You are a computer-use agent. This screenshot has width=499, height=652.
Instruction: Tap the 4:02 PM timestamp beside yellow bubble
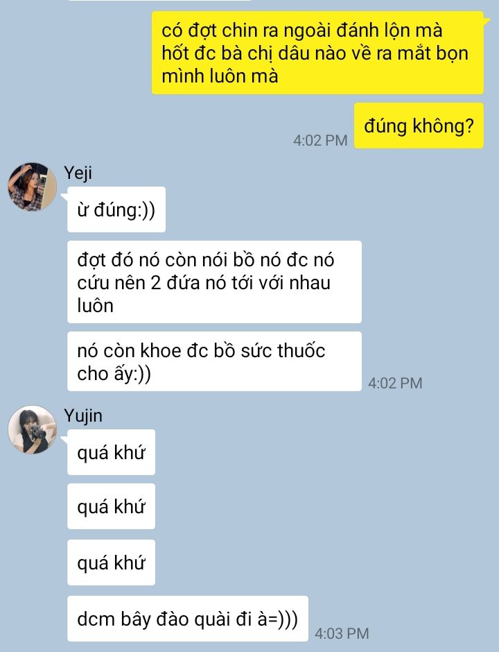[320, 141]
